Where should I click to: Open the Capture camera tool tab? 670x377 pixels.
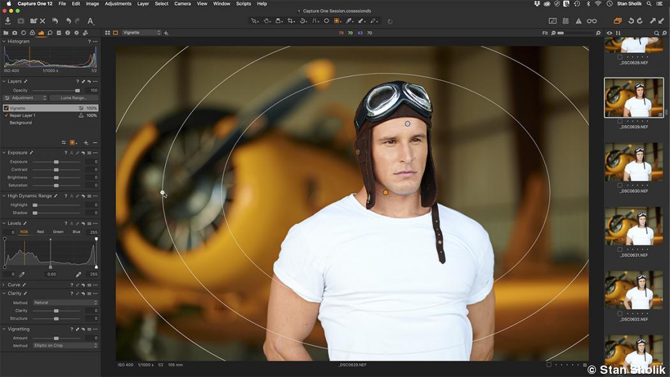click(x=15, y=33)
